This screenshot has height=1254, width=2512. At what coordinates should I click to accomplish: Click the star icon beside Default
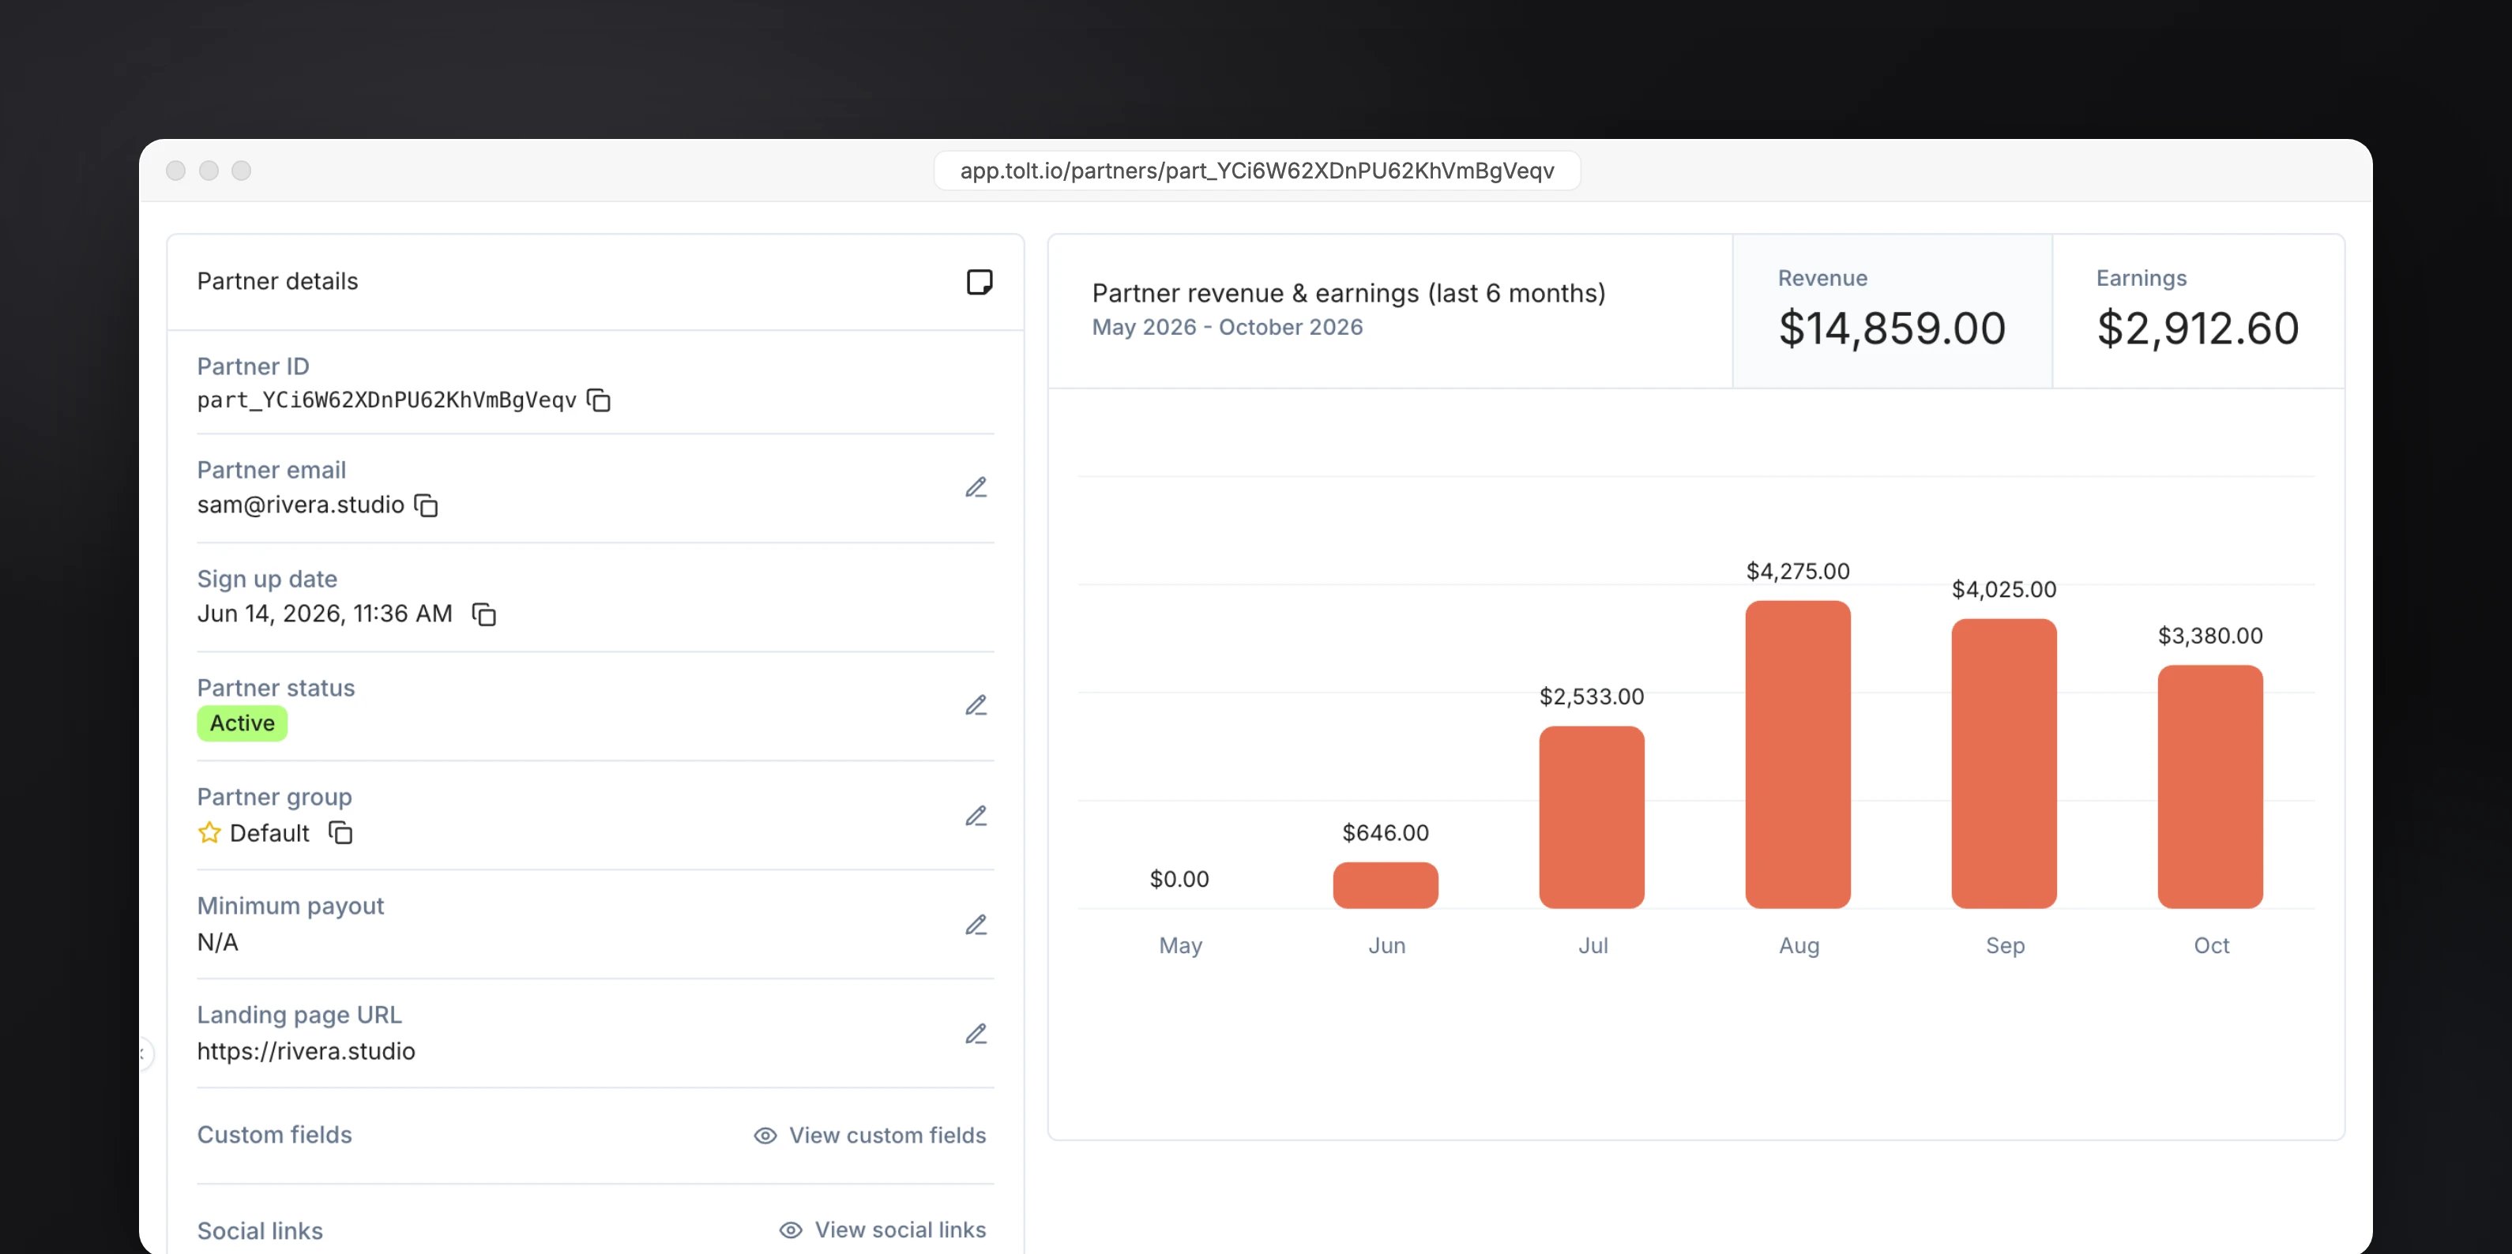coord(209,832)
